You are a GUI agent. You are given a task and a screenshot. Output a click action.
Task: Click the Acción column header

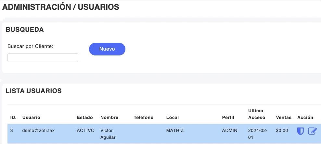pyautogui.click(x=305, y=117)
